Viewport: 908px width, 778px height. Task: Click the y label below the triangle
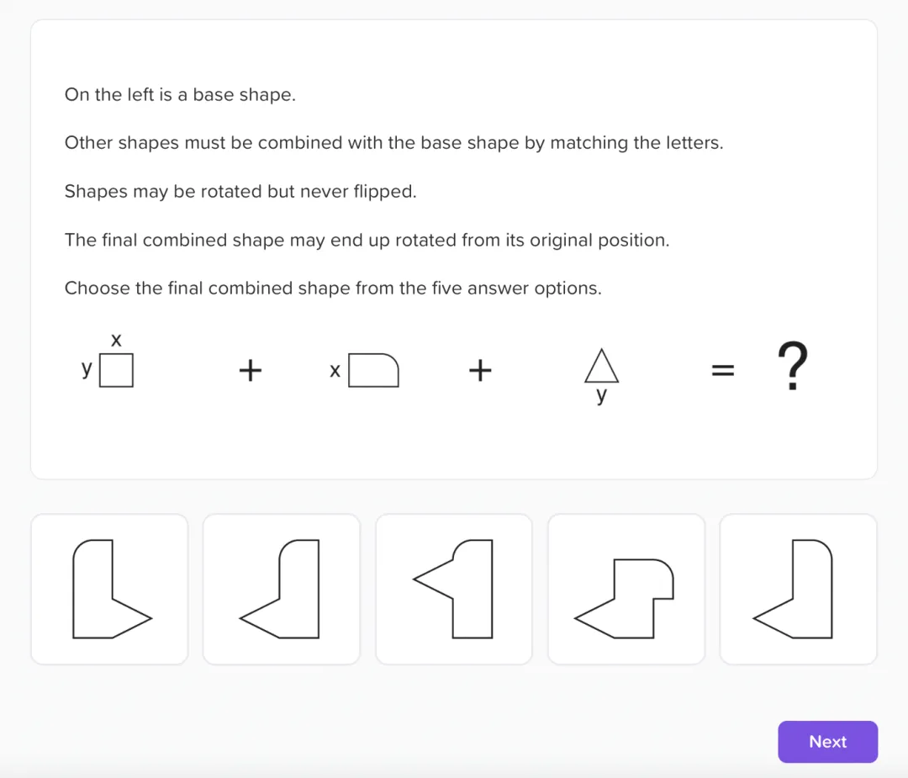[601, 396]
